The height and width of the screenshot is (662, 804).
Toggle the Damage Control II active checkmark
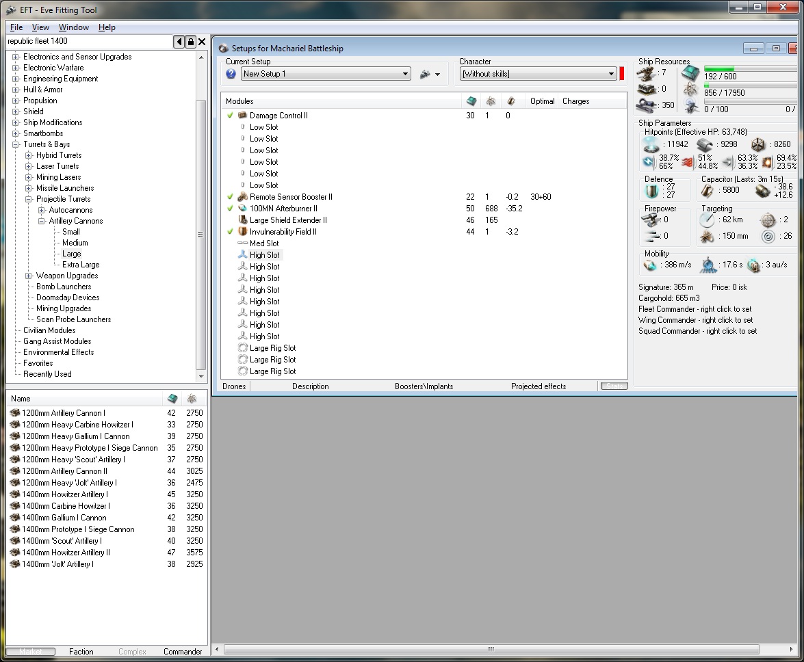pyautogui.click(x=231, y=116)
